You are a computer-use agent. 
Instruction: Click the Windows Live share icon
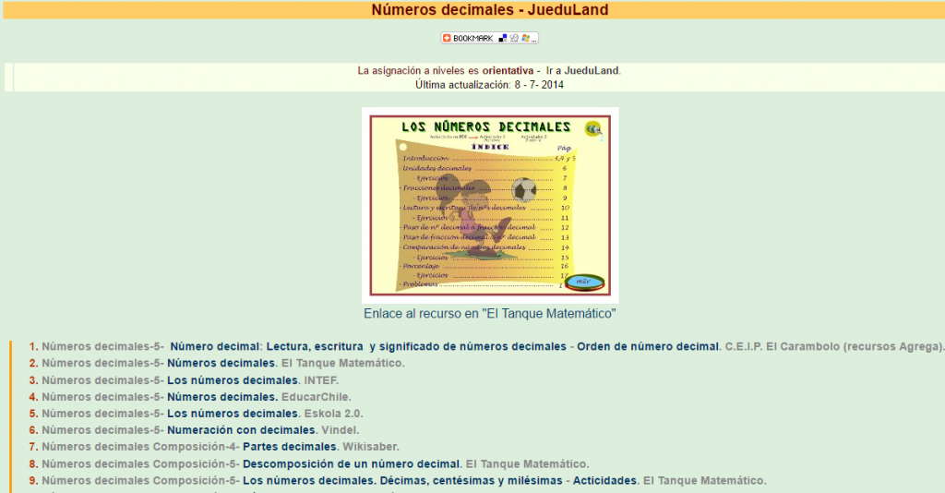(525, 38)
